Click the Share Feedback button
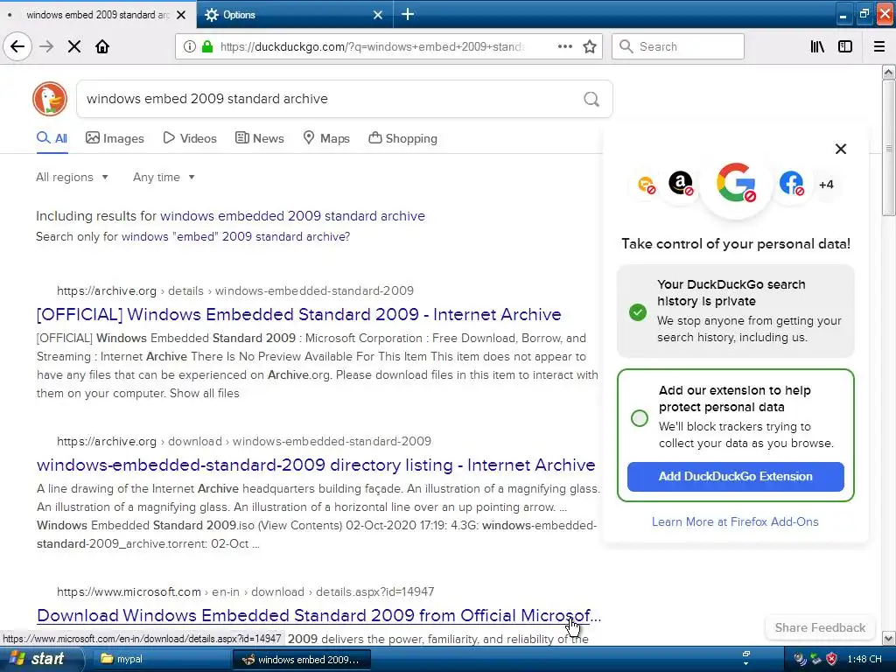896x672 pixels. (x=820, y=627)
